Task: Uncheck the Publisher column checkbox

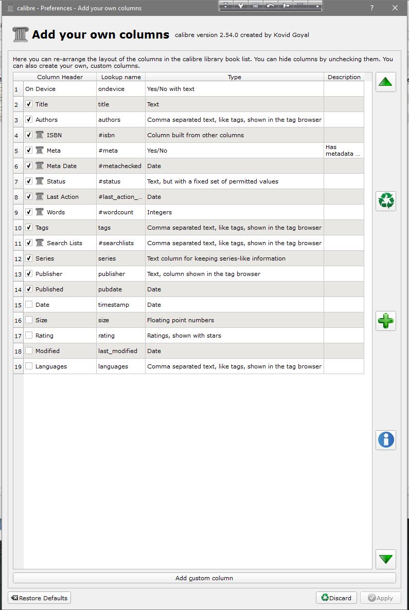Action: tap(29, 273)
